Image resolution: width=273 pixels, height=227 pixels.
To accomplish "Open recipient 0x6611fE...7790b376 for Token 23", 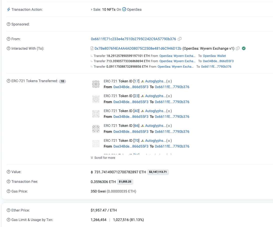I will 172,102.
